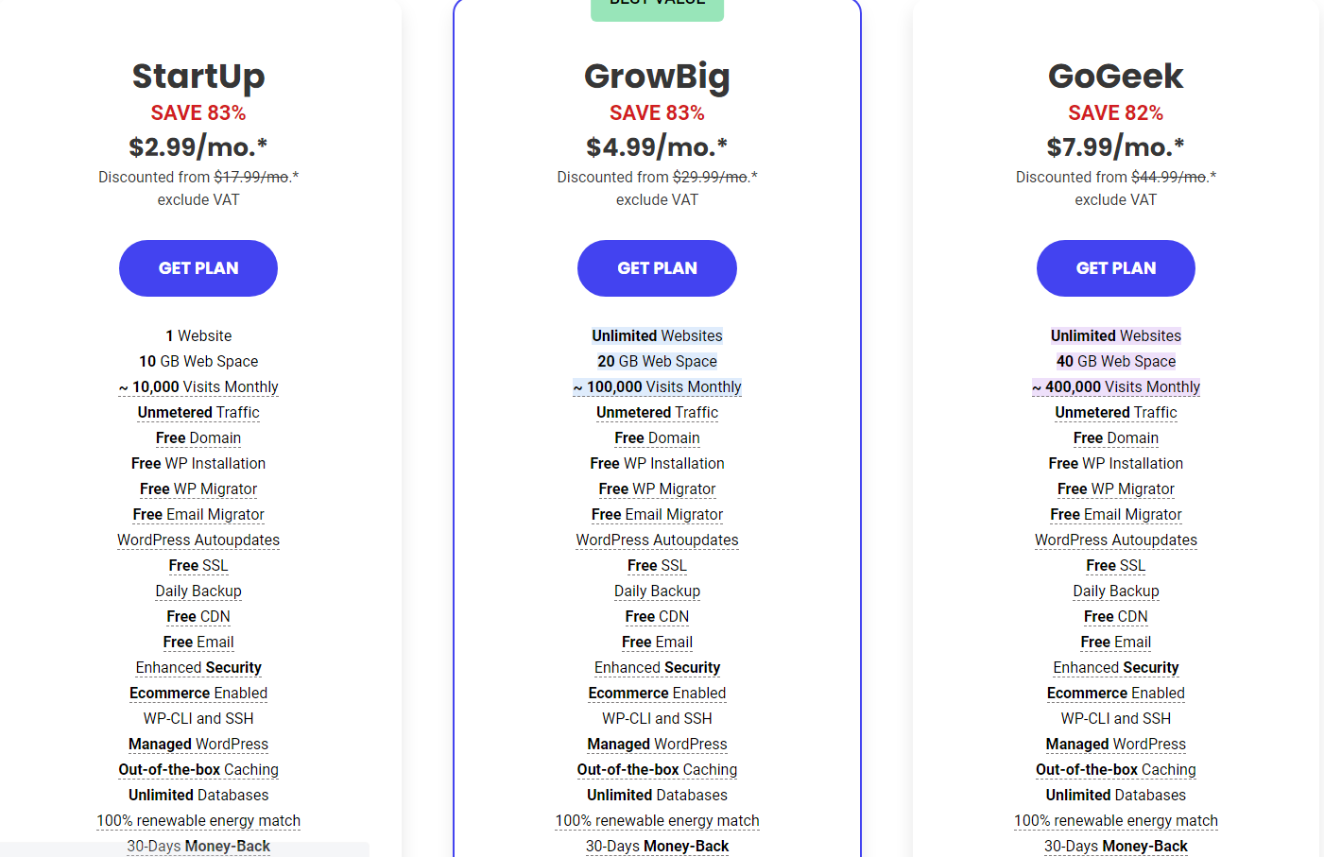Screen dimensions: 1324x857
Task: Click Free WP Migrator in GoGeek plan
Action: click(x=1115, y=489)
